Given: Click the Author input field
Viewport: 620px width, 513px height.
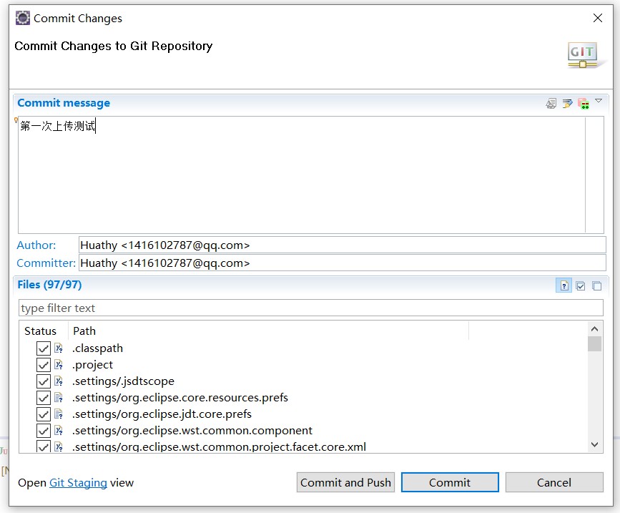Looking at the screenshot, I should (343, 245).
